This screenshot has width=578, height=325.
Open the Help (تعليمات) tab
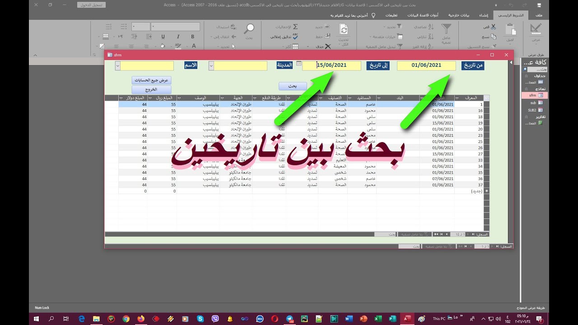(x=391, y=15)
